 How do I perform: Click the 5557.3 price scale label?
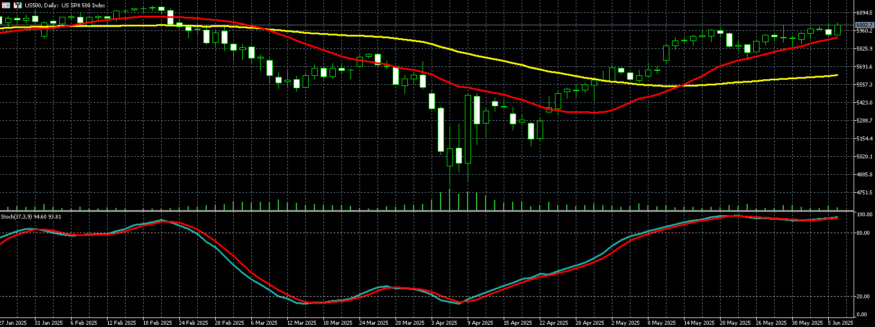pos(864,84)
